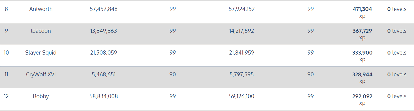
Task: Click CryWolf XVI's 328,944 xp gain
Action: 362,78
